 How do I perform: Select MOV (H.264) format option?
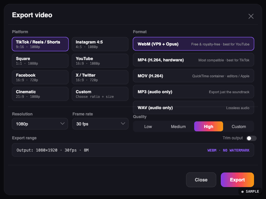(194, 76)
